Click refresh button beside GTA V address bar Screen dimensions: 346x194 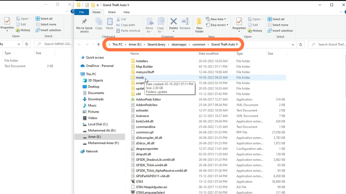[300, 45]
